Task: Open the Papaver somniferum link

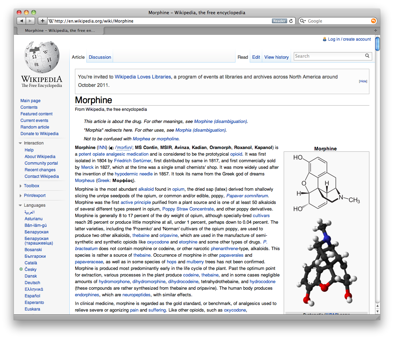Action: pyautogui.click(x=247, y=196)
